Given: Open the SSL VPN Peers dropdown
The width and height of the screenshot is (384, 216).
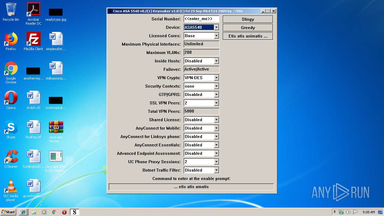Looking at the screenshot, I should click(x=216, y=103).
